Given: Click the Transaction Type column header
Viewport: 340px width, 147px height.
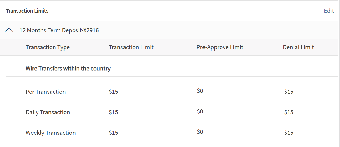Looking at the screenshot, I should [x=48, y=47].
